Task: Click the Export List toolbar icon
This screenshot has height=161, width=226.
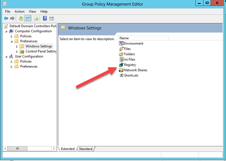Action: (x=36, y=18)
